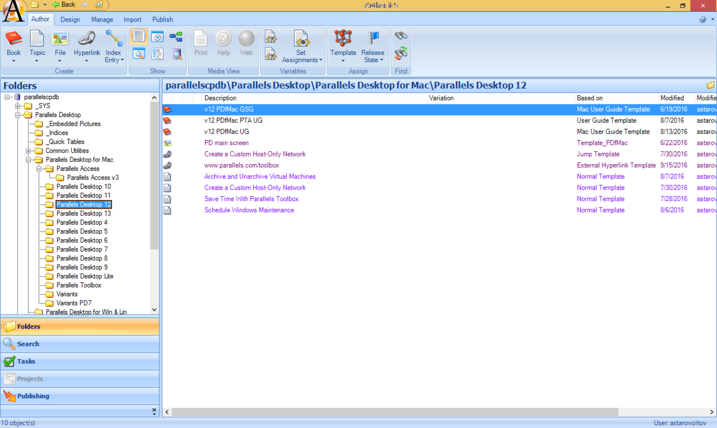This screenshot has width=717, height=428.
Task: Click the navigation pane configure chevron
Action: [154, 411]
